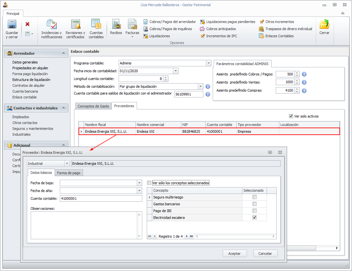Switch to the Principal ribbon tab
Screen dimensions: 352x271
(x=13, y=14)
